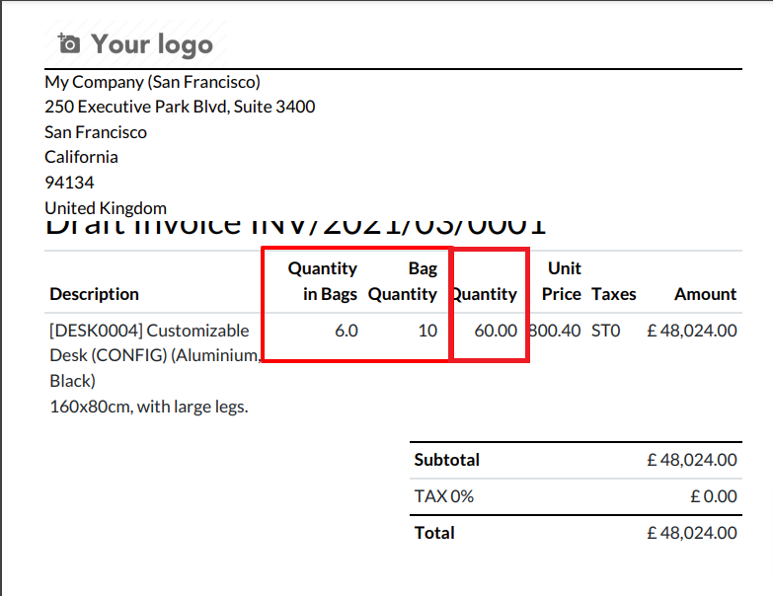Click the Your logo placeholder text
773x596 pixels.
[152, 44]
